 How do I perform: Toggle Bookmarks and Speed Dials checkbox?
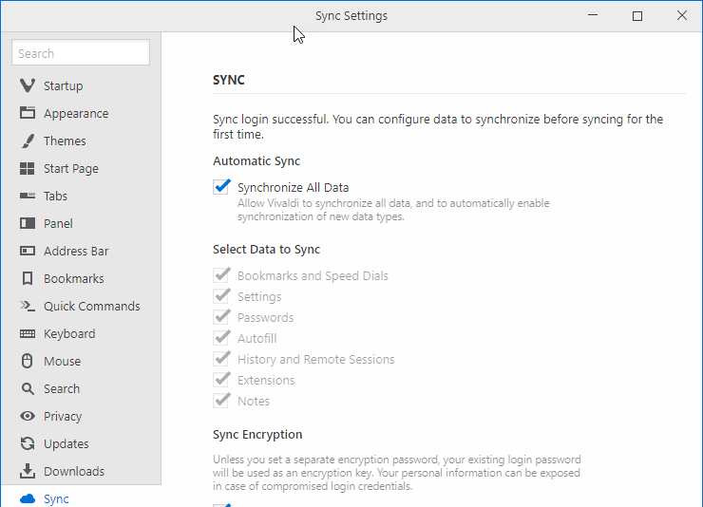tap(222, 275)
